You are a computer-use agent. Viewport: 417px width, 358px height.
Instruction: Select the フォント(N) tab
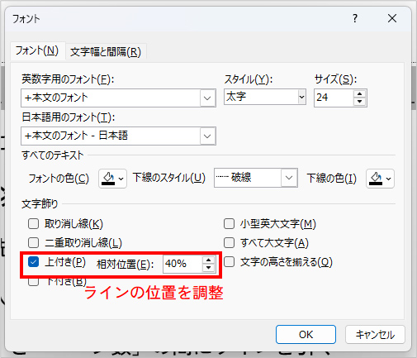[x=37, y=50]
